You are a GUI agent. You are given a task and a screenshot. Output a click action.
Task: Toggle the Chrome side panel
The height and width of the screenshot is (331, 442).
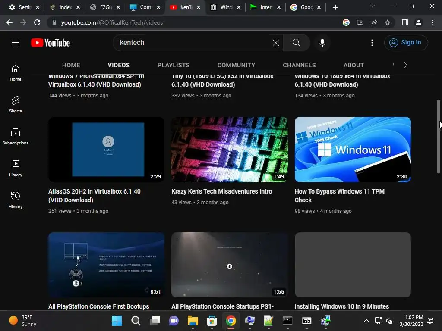pyautogui.click(x=405, y=22)
